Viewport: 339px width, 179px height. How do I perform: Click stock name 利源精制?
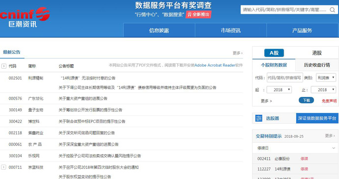pos(36,78)
